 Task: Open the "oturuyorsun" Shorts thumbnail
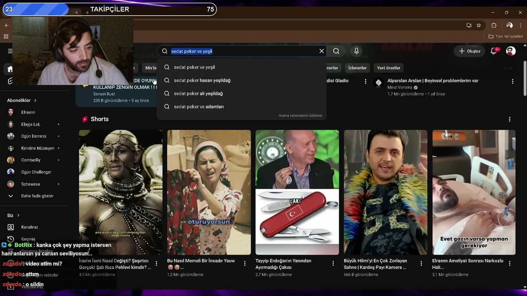tap(209, 192)
